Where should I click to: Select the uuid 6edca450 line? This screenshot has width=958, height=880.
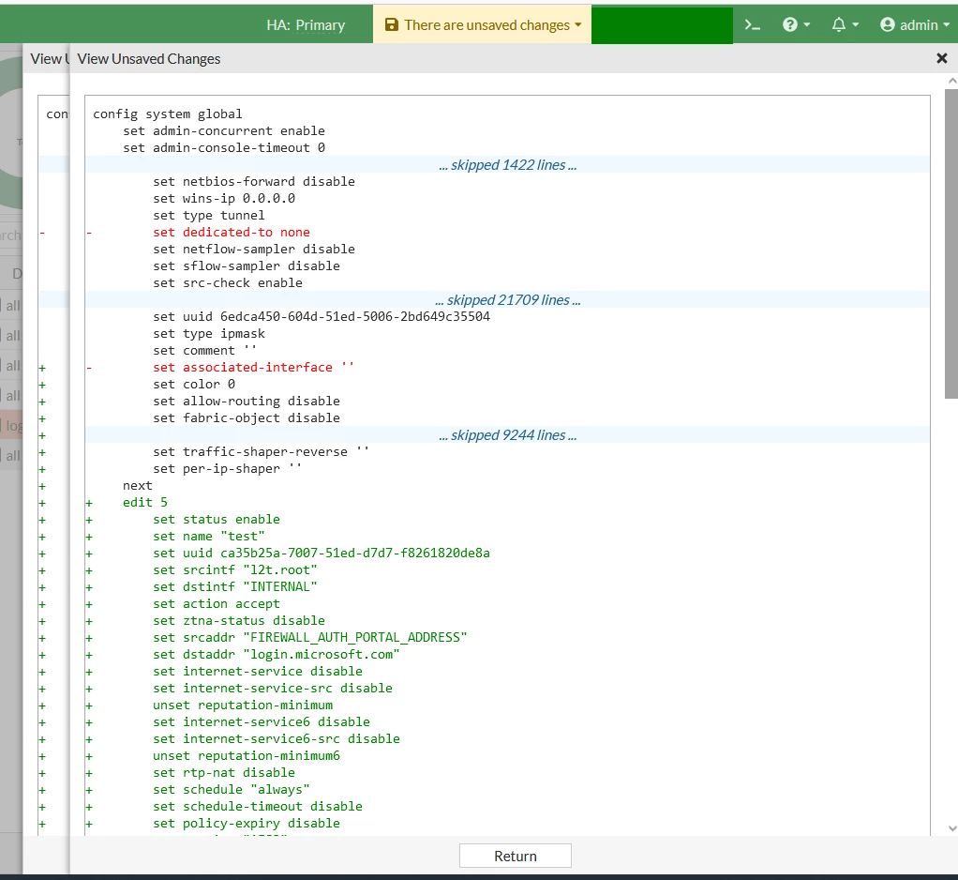coord(322,316)
